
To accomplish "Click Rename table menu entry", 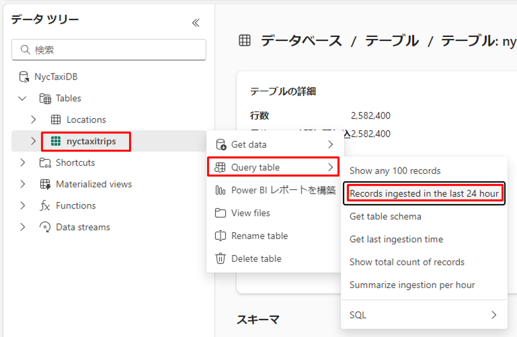I will click(x=259, y=236).
